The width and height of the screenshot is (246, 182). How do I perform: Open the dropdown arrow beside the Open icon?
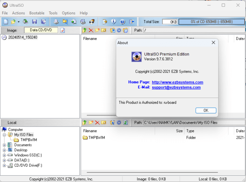[19, 22]
